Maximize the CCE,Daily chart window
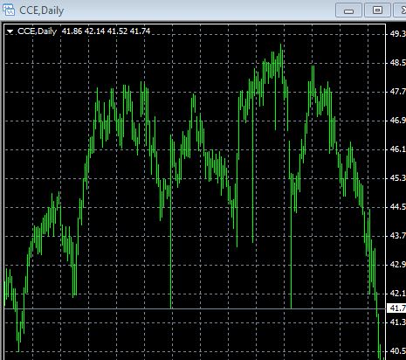The width and height of the screenshot is (406, 360). [377, 10]
